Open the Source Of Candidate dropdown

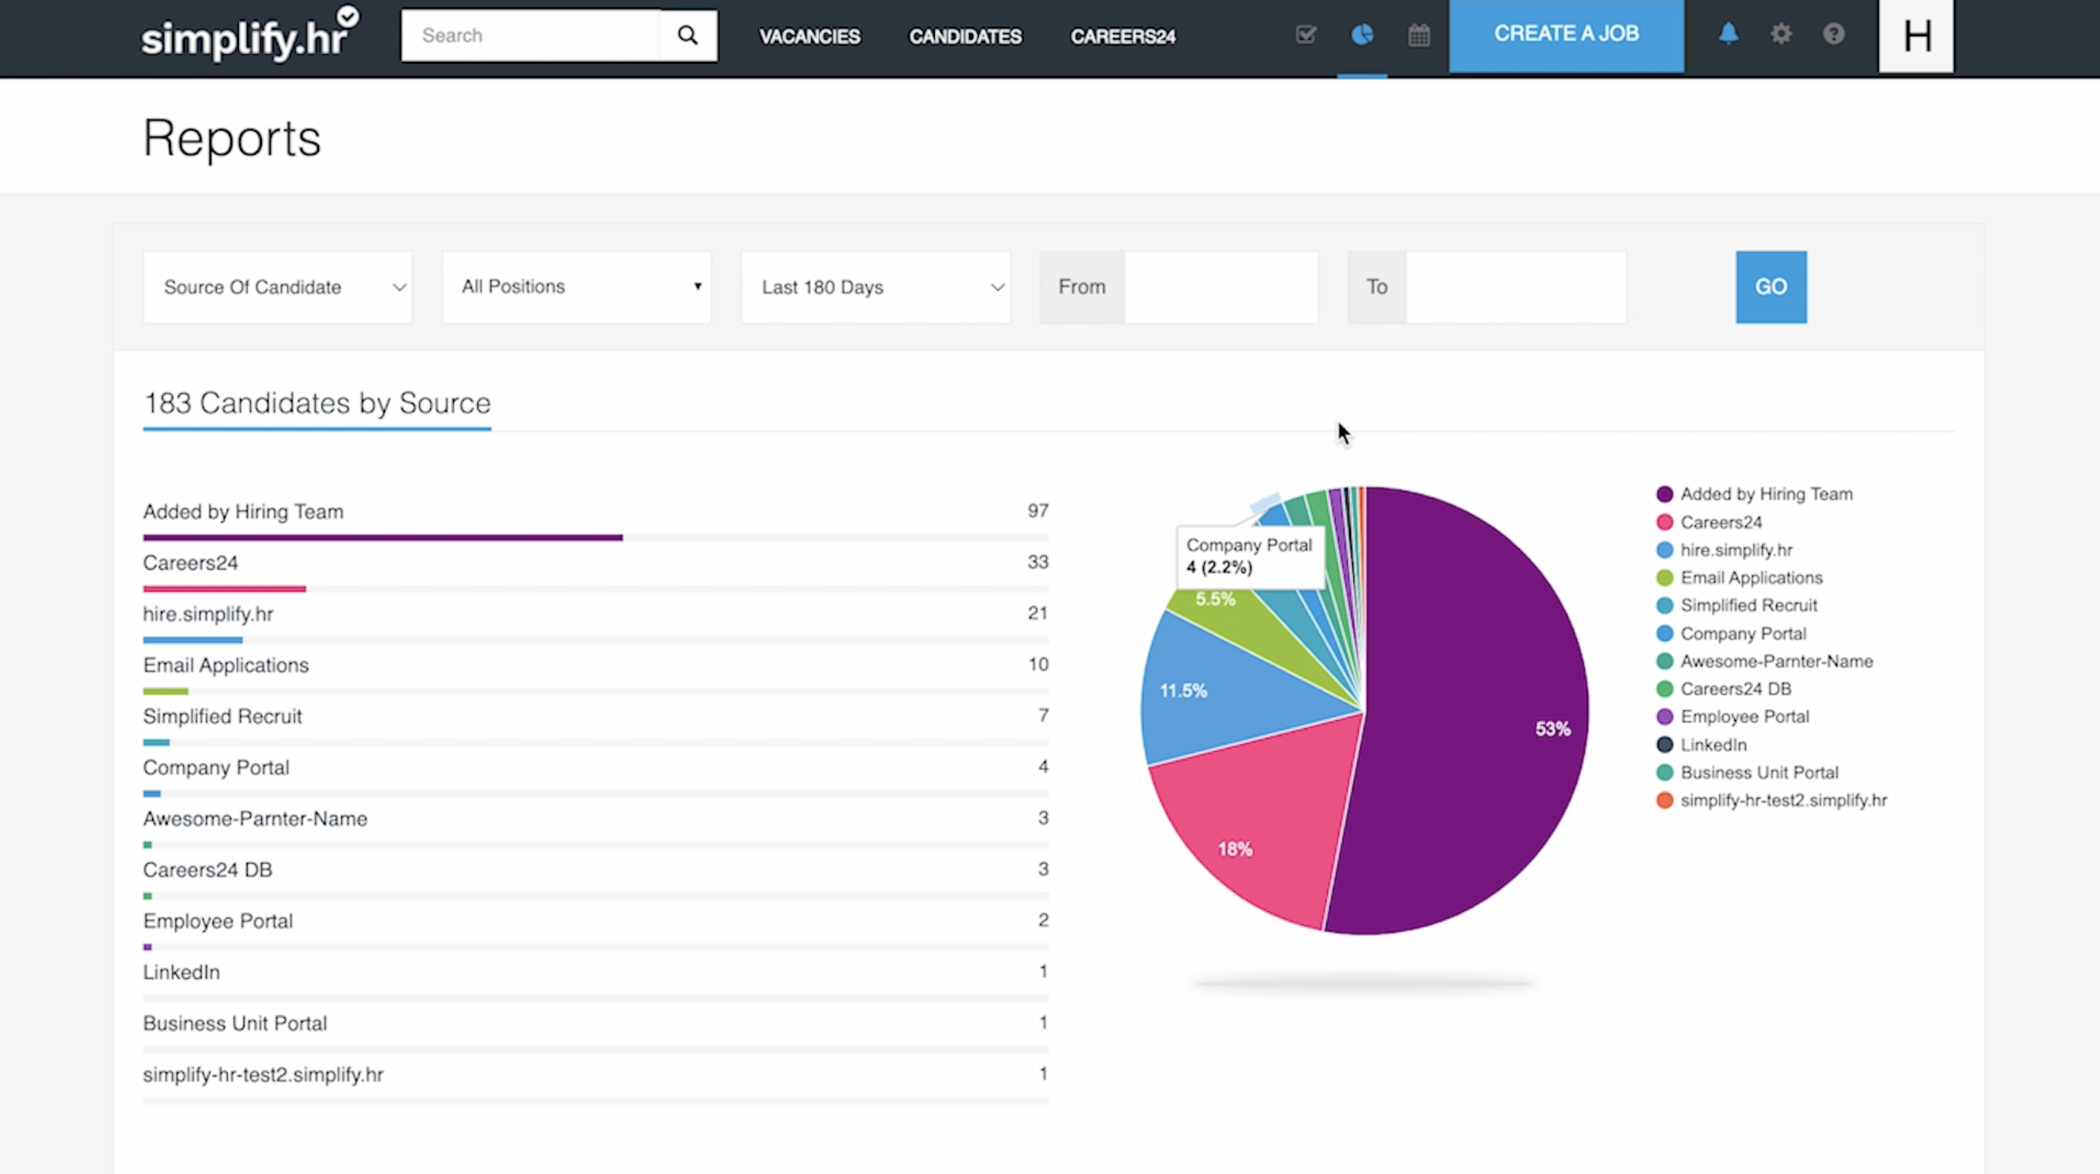point(277,287)
